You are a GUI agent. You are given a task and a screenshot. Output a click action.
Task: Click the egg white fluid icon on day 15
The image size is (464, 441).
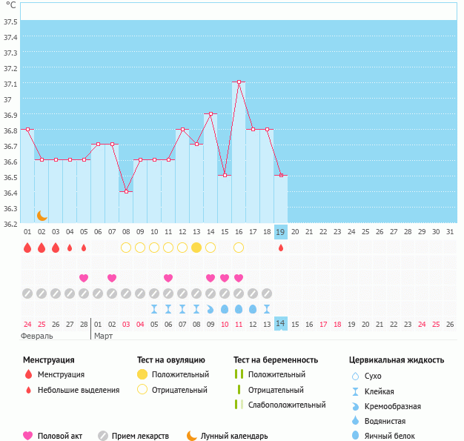pos(225,308)
